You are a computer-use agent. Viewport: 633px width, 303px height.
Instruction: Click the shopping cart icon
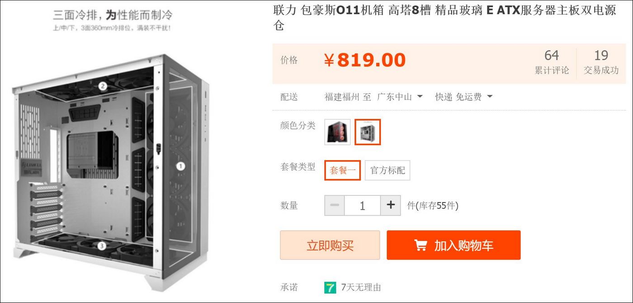pos(420,245)
